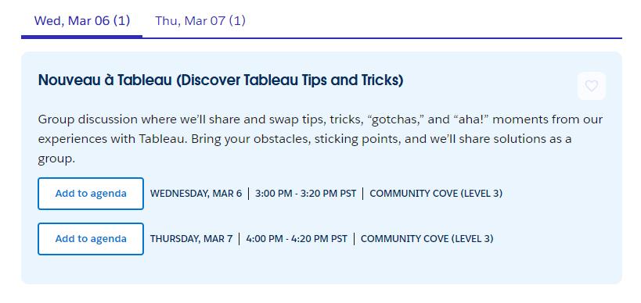Switch to the Thu, Mar 07 tab
Viewport: 641px width, 303px height.
[200, 20]
